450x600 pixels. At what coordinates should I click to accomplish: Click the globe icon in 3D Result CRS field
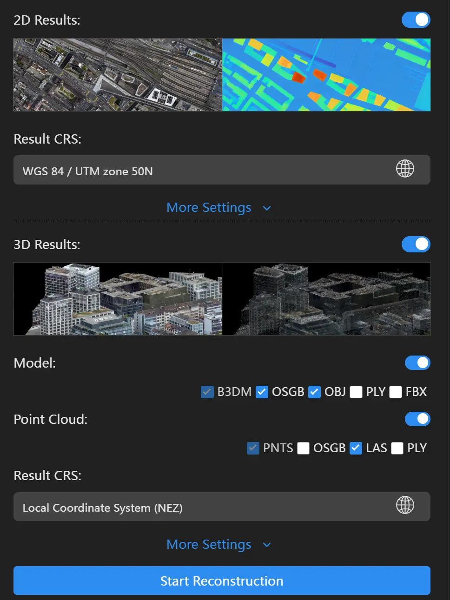(x=404, y=505)
